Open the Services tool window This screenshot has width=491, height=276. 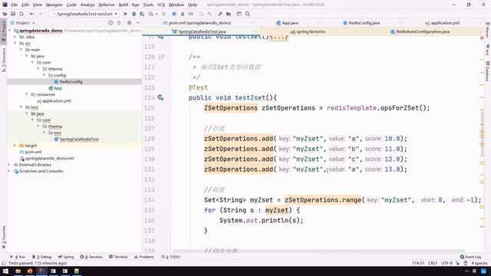[x=91, y=257]
